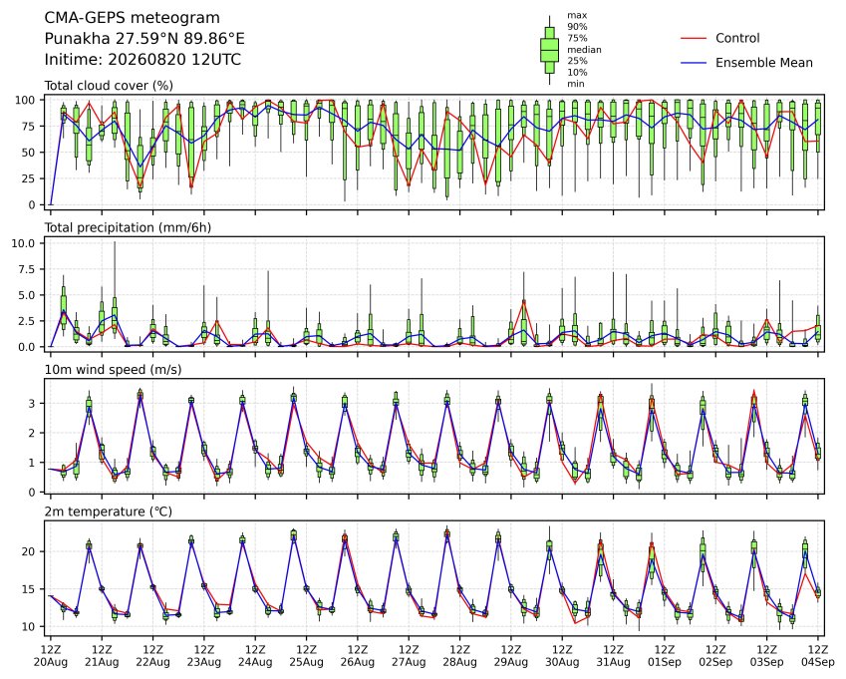Click the median label in the legend
The width and height of the screenshot is (846, 679).
coord(584,50)
